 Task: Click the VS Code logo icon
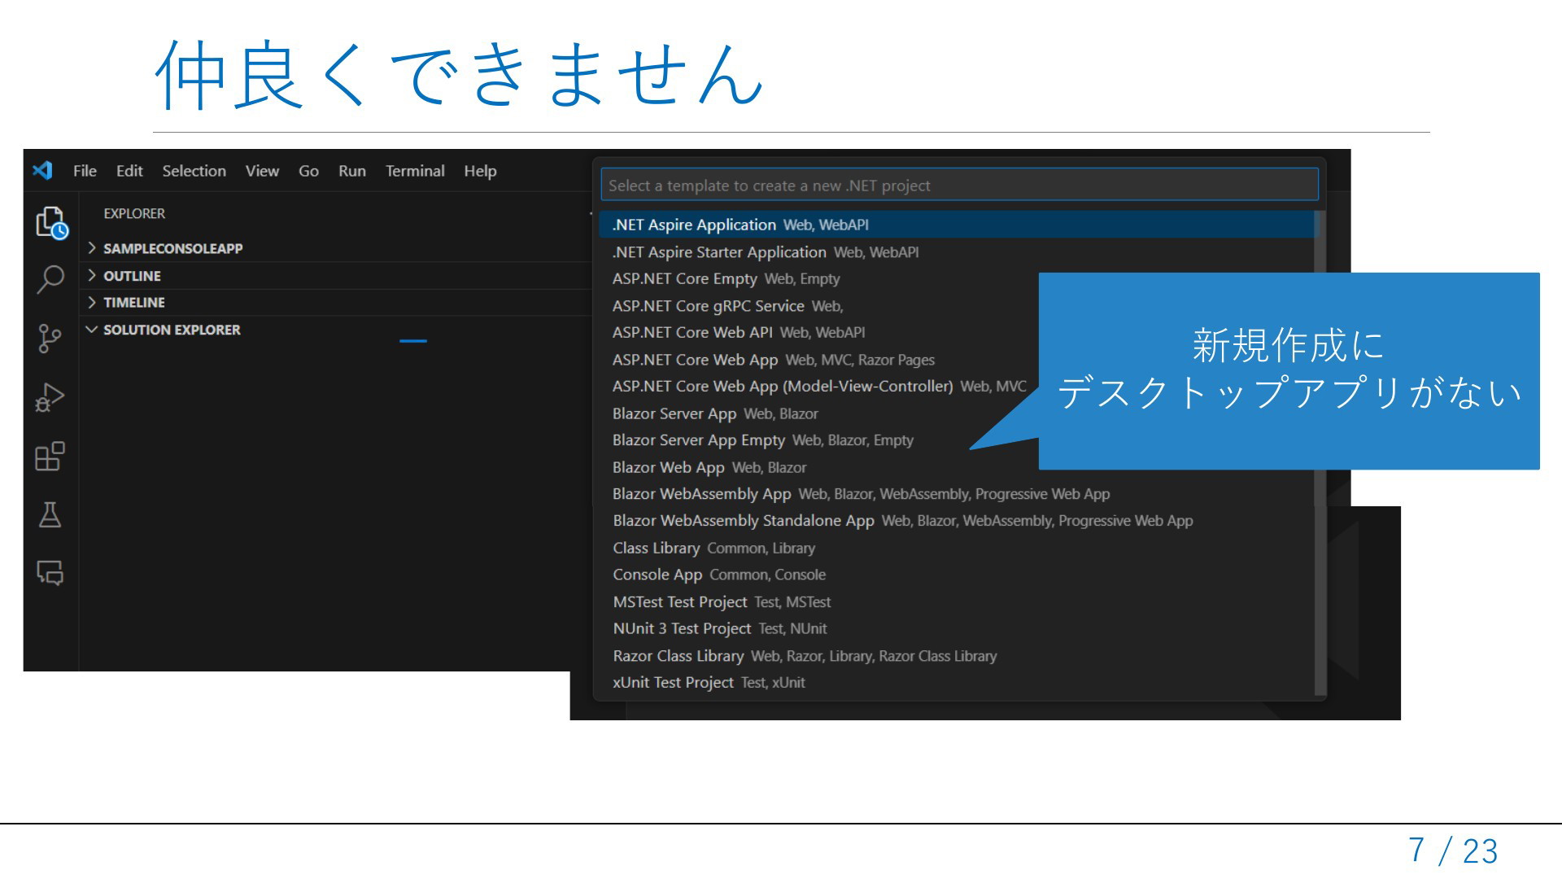point(42,171)
